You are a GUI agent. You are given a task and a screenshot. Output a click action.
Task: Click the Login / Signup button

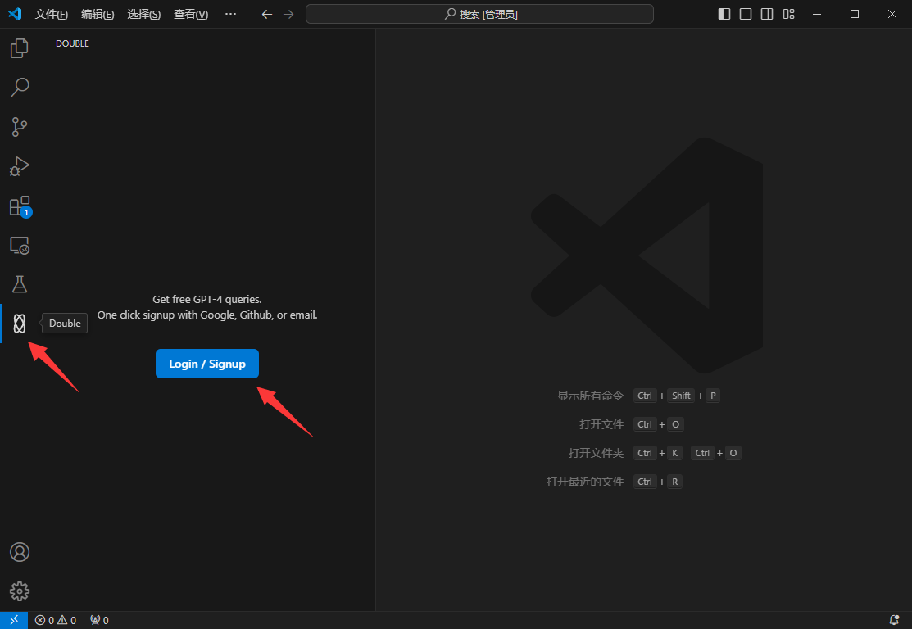[x=207, y=364]
